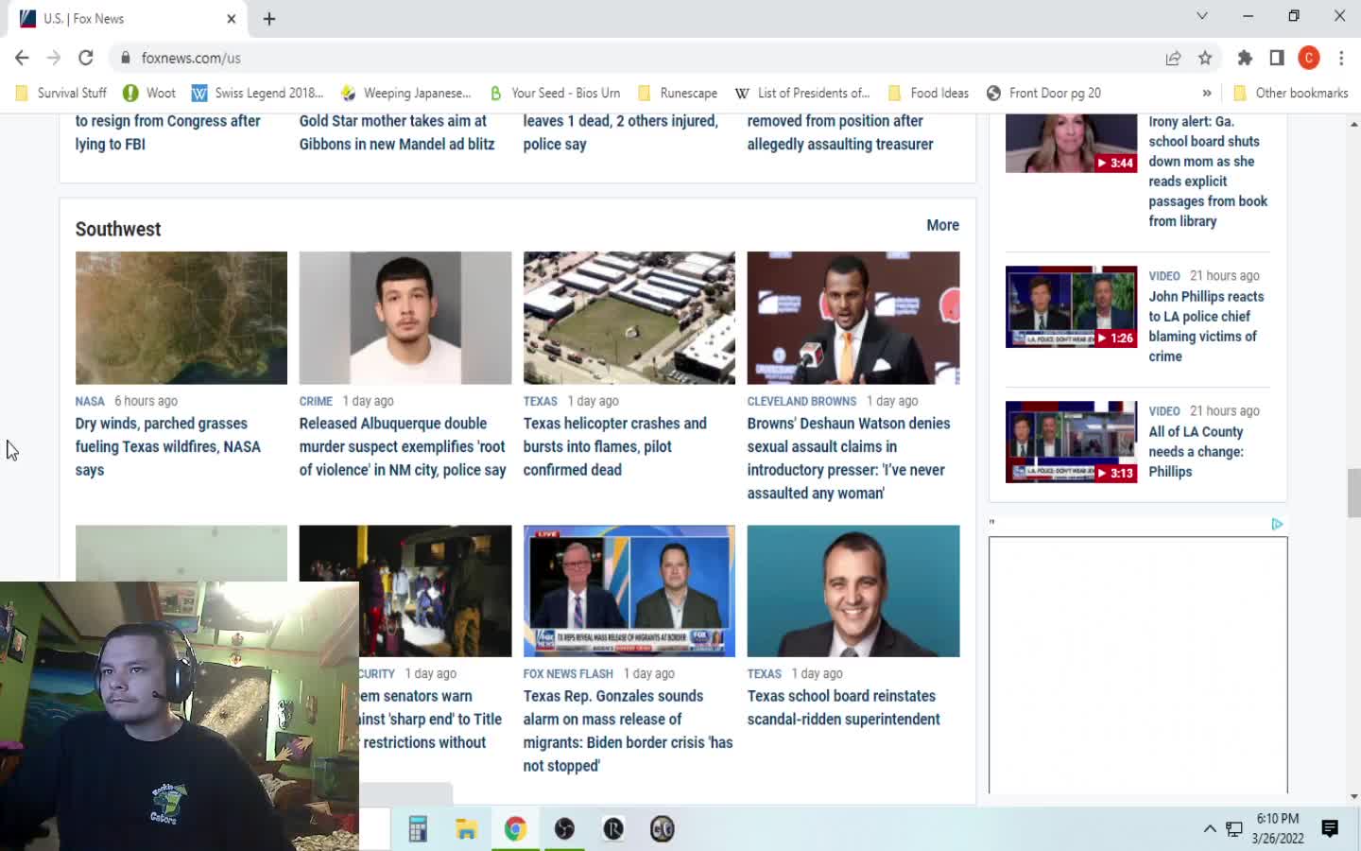Open the resign from Congress FBI article
The width and height of the screenshot is (1361, 851).
[167, 132]
